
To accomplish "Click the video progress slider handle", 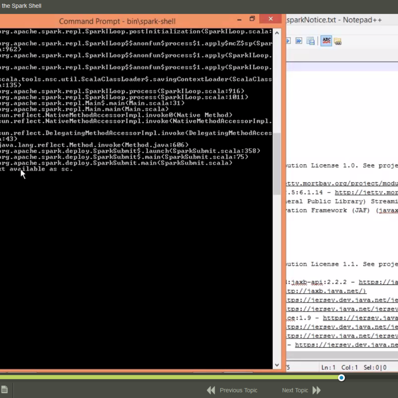I will (341, 378).
